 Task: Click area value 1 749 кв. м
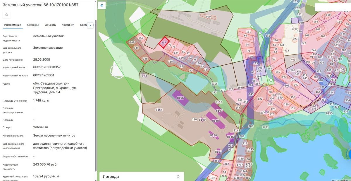41,101
